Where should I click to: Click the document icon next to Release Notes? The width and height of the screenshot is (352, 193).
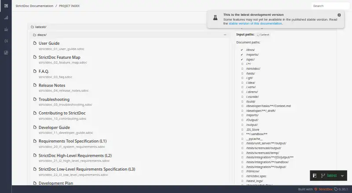pyautogui.click(x=35, y=85)
